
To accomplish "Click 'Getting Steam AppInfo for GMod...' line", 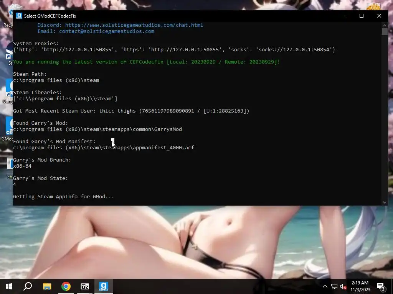I will 63,196.
